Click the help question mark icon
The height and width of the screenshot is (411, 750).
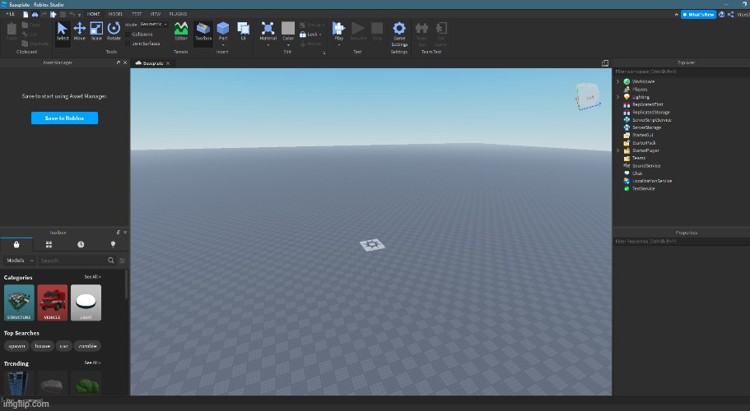click(721, 14)
